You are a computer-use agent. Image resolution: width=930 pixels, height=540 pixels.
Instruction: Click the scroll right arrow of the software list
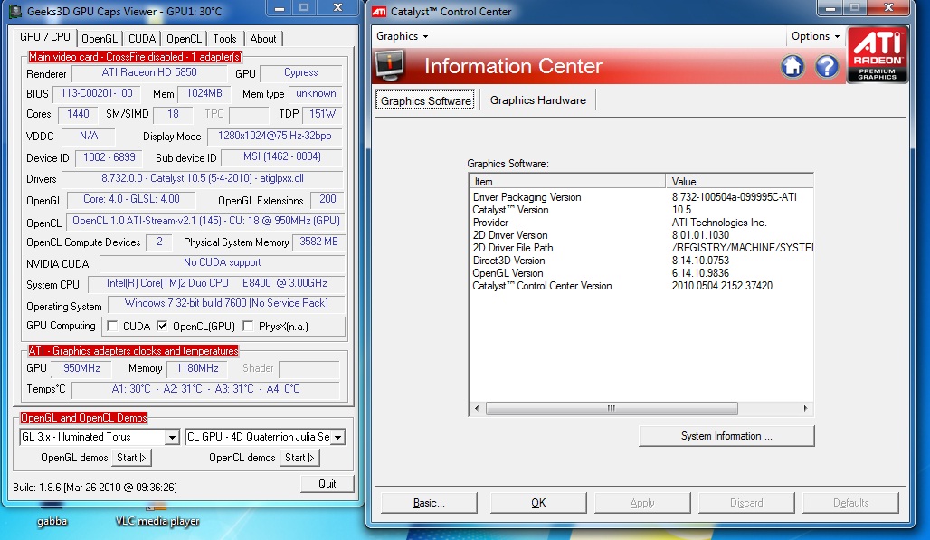click(x=805, y=409)
